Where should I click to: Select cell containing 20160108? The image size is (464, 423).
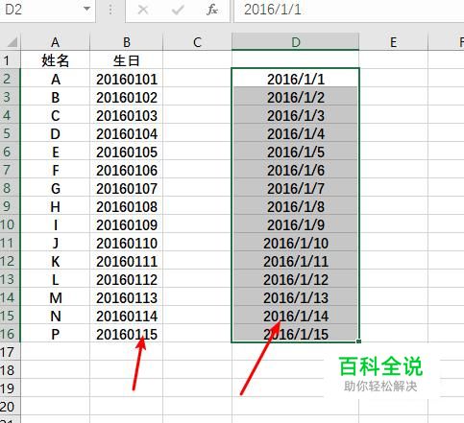(x=127, y=206)
